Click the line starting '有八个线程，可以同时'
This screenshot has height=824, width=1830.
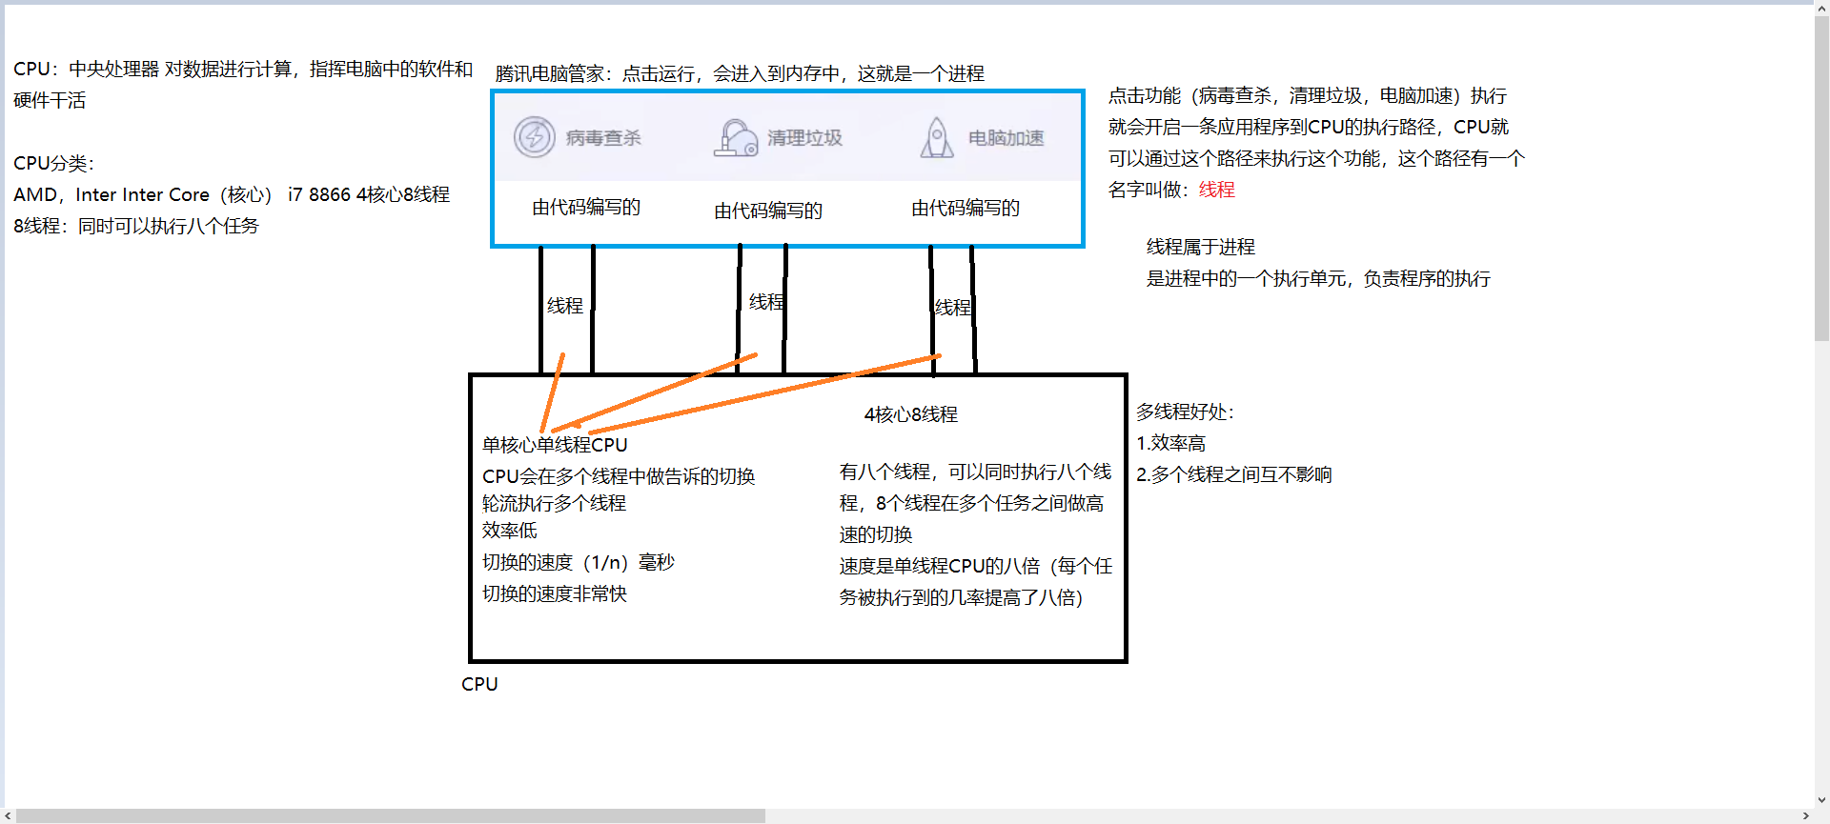point(975,472)
